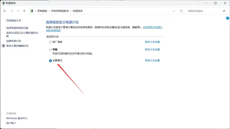Open the recent locations chevron
This screenshot has height=129, width=230.
tap(18, 11)
